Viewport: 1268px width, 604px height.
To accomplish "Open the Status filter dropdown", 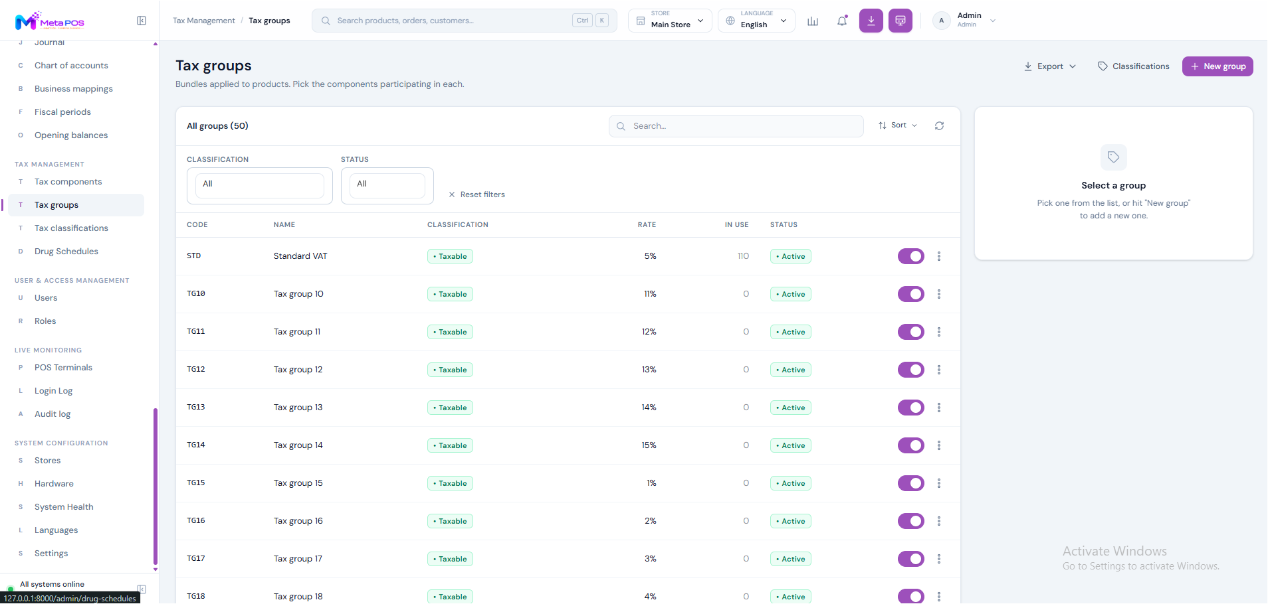I will (387, 185).
